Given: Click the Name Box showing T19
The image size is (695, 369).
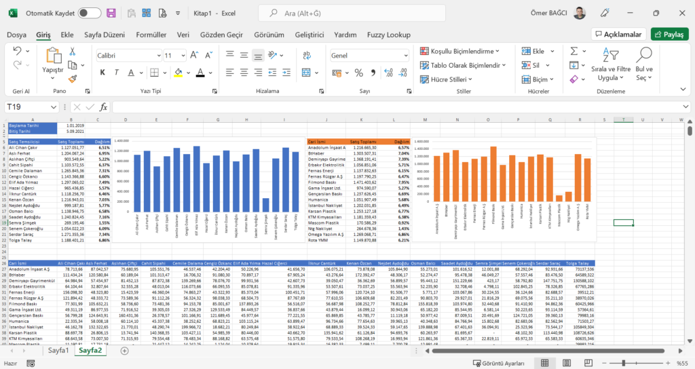Looking at the screenshot, I should (32, 107).
